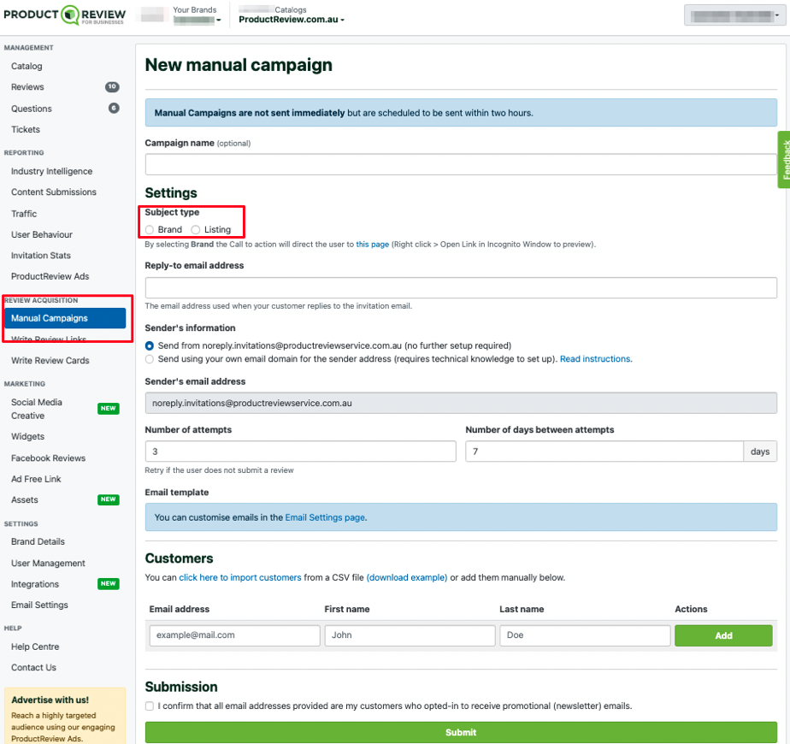Go to Reviews in the sidebar
The height and width of the screenshot is (744, 790).
click(x=27, y=87)
